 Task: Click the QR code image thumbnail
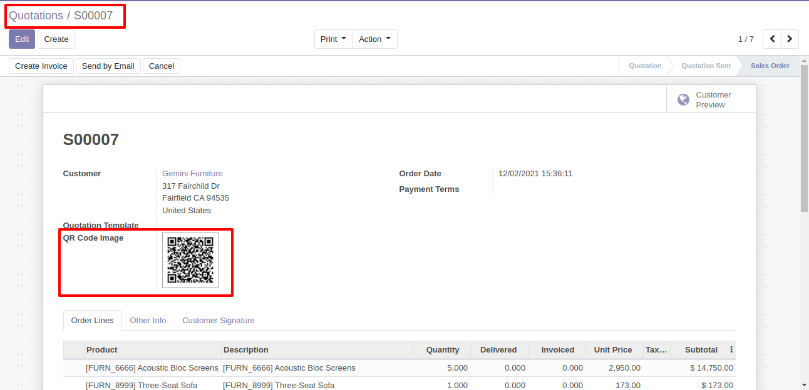[190, 260]
